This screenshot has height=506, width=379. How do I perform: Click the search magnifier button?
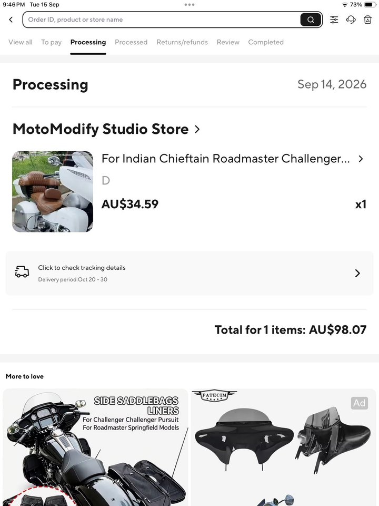click(x=311, y=20)
